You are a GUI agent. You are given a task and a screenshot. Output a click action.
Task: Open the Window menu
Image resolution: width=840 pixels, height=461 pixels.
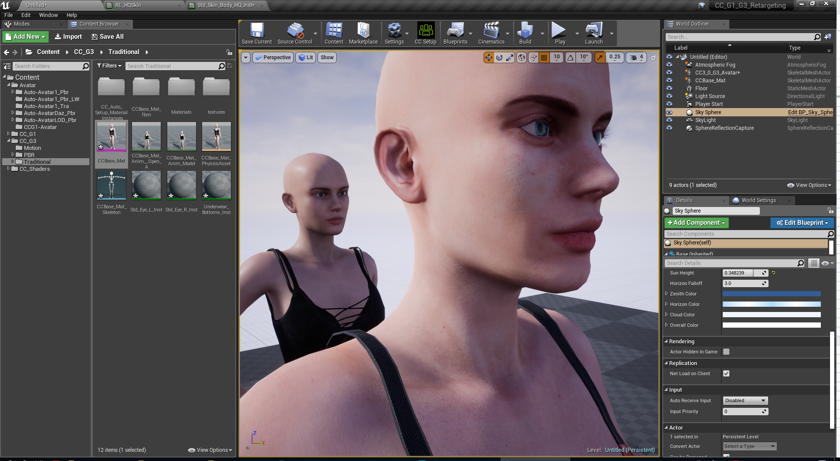pos(48,15)
